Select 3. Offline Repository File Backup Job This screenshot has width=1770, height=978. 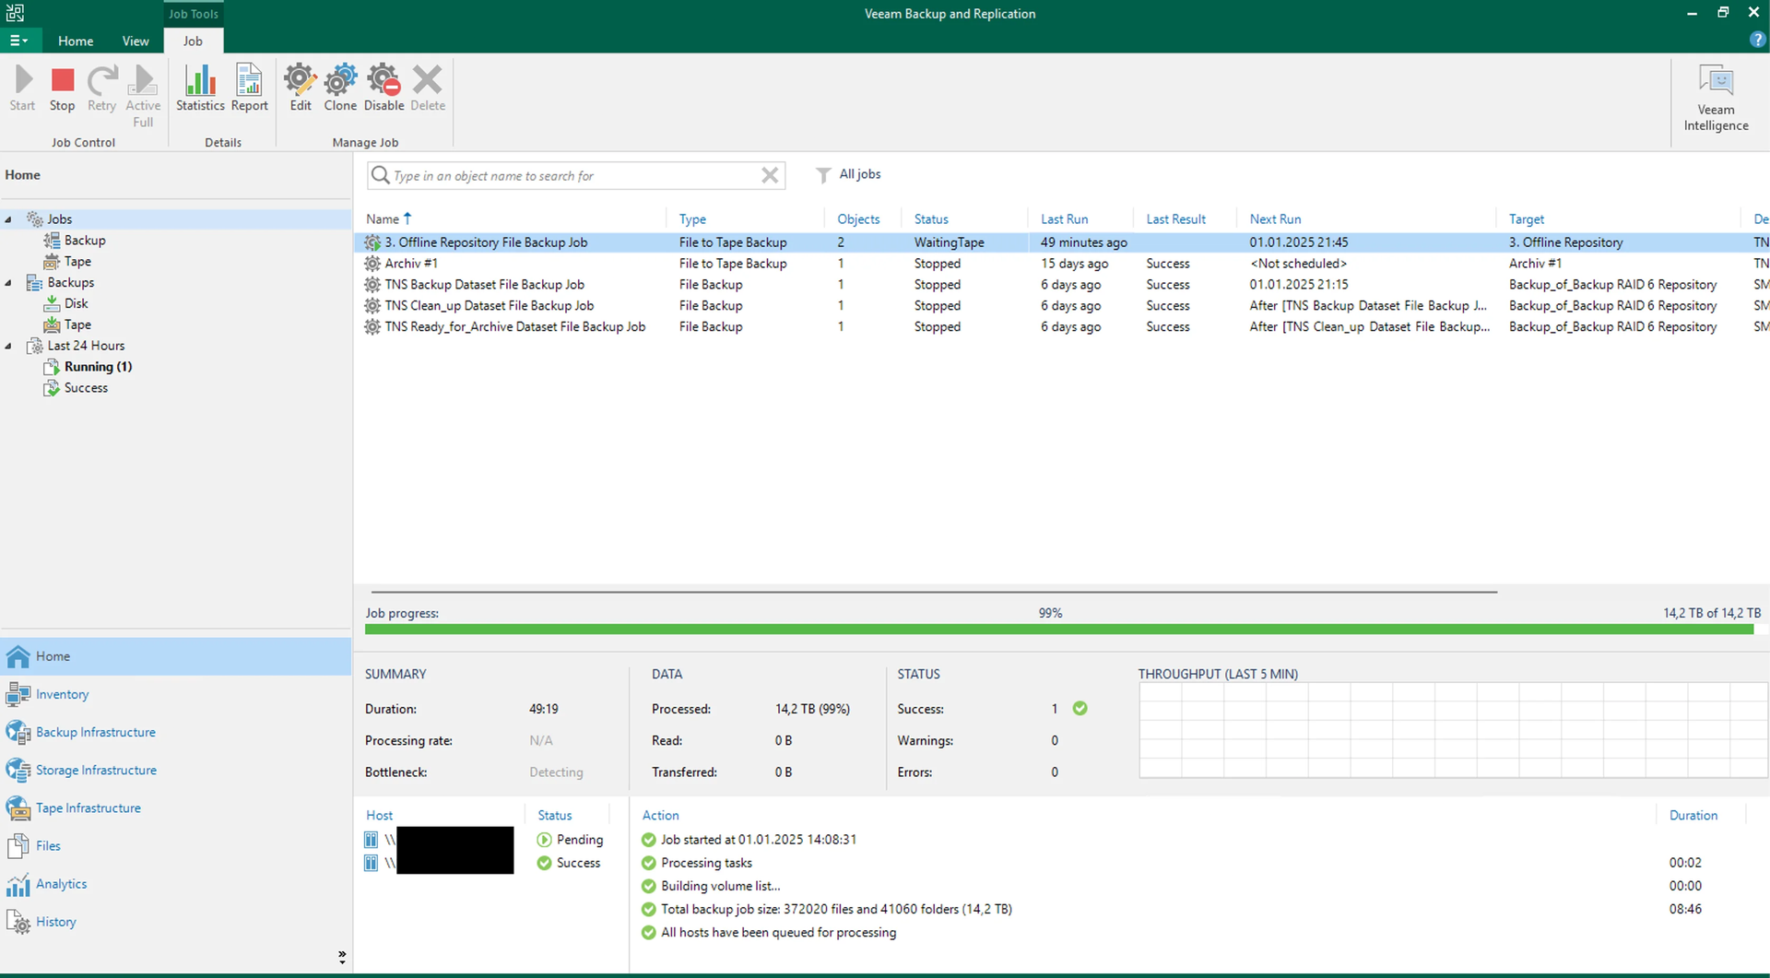pos(1061,242)
